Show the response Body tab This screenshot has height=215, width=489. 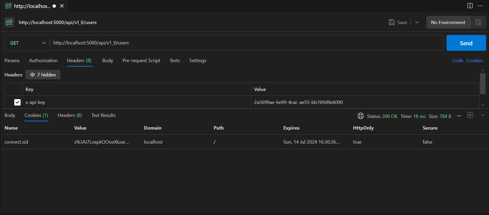click(x=10, y=115)
